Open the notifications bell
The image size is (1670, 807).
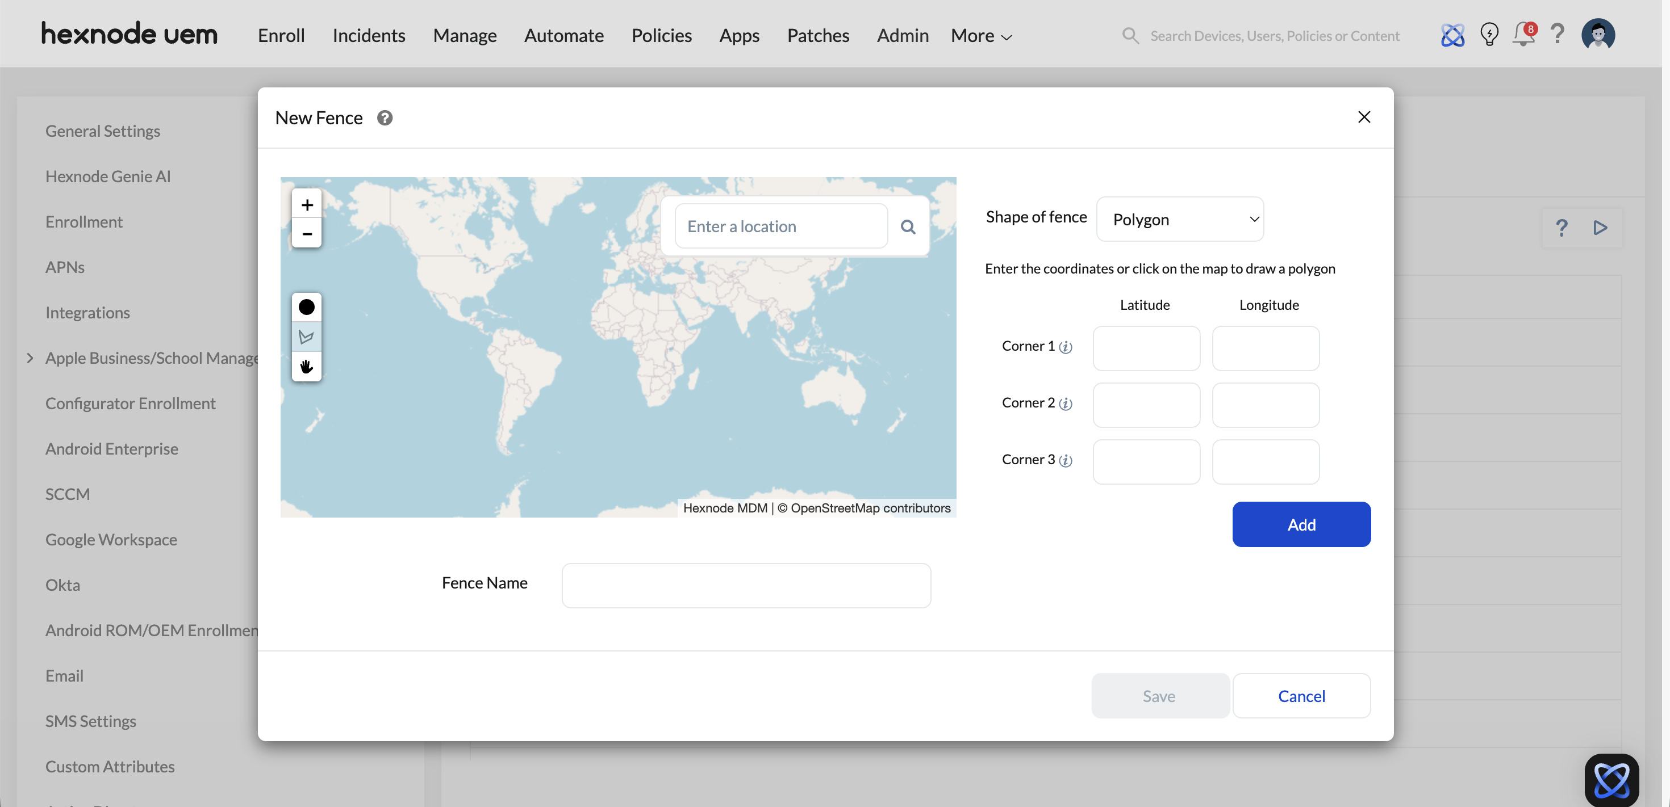pos(1523,34)
